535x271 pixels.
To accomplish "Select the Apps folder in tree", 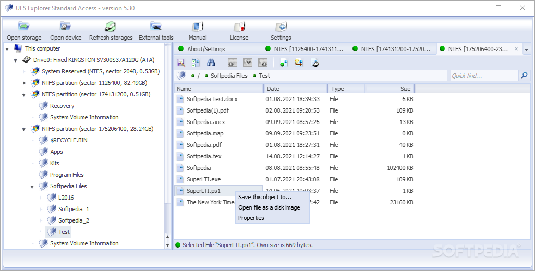I will (x=56, y=152).
